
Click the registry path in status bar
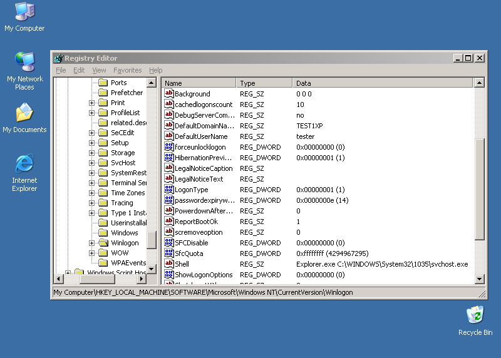coord(203,292)
